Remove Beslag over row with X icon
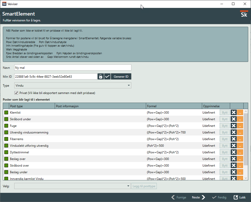 (x=233, y=159)
